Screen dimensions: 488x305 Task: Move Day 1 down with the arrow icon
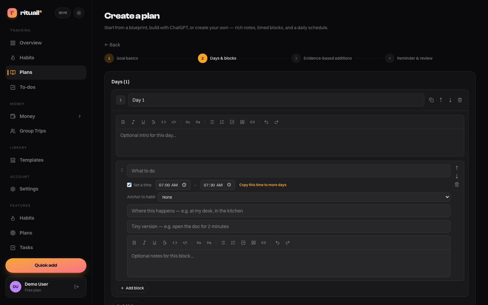click(450, 100)
